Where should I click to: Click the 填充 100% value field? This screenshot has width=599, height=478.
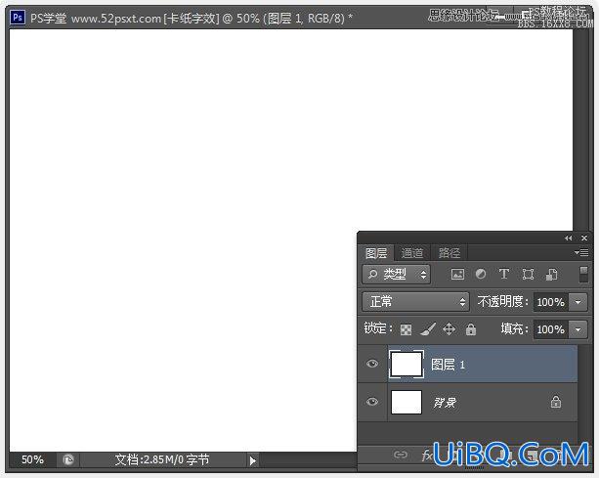coord(551,329)
